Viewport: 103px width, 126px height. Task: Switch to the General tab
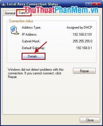tap(10, 13)
